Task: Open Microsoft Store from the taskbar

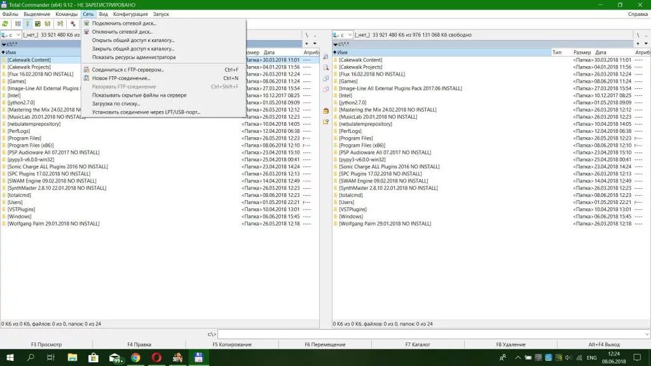Action: tap(93, 357)
